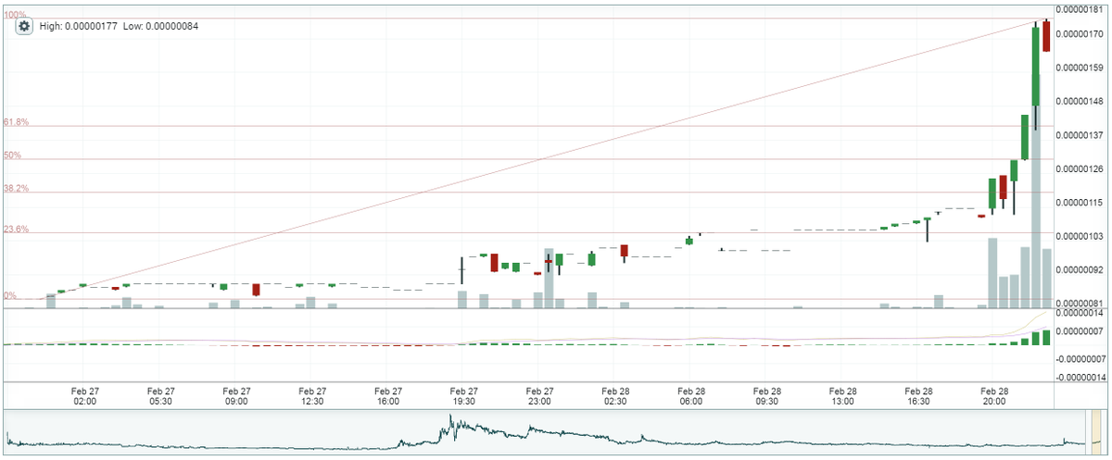Click the Feb 28 13:00 time label

pyautogui.click(x=843, y=396)
